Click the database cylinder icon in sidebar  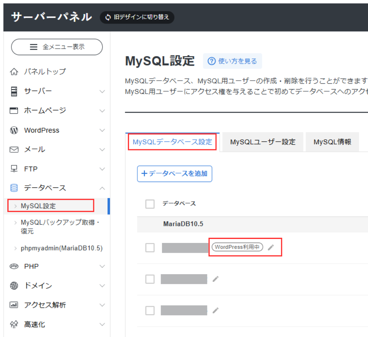14,188
